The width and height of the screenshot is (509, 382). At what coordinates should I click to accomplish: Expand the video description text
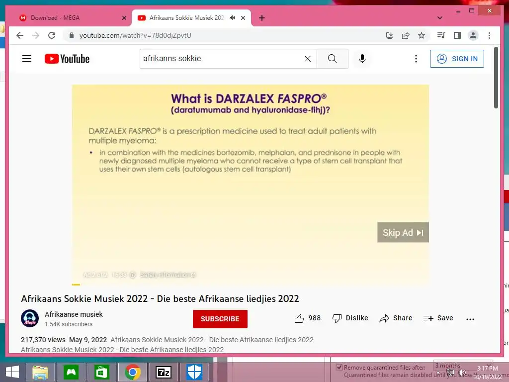coord(167,345)
